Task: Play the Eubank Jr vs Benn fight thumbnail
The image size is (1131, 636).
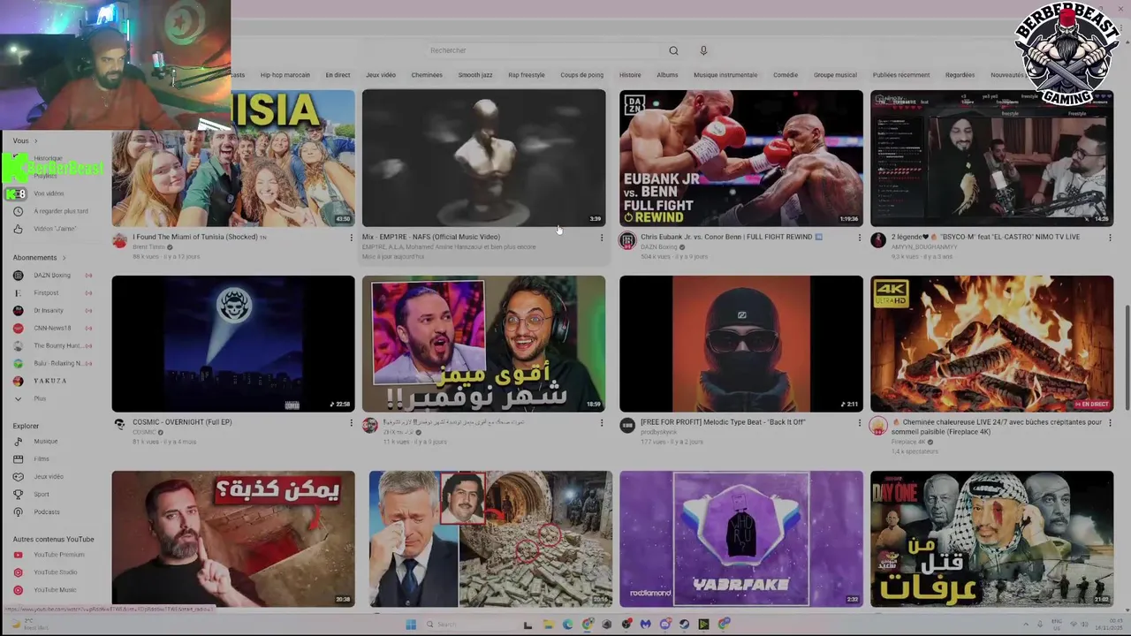Action: pyautogui.click(x=741, y=158)
